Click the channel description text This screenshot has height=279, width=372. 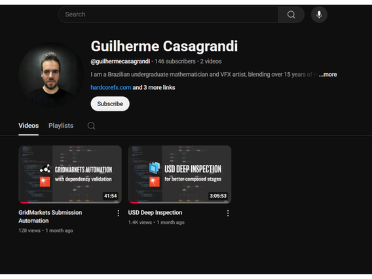[204, 75]
